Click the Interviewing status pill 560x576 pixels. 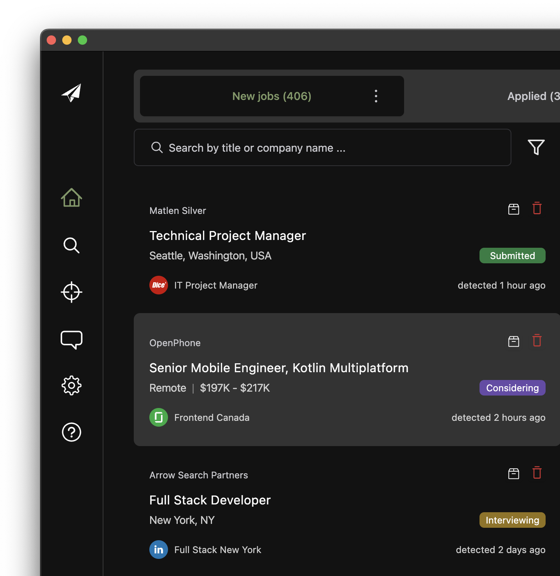[x=512, y=520]
